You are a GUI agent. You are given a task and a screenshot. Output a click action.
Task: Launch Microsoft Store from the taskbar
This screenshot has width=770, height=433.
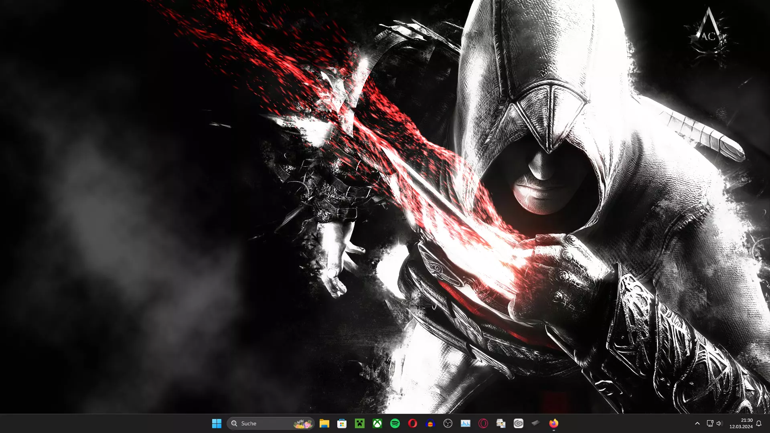[342, 423]
